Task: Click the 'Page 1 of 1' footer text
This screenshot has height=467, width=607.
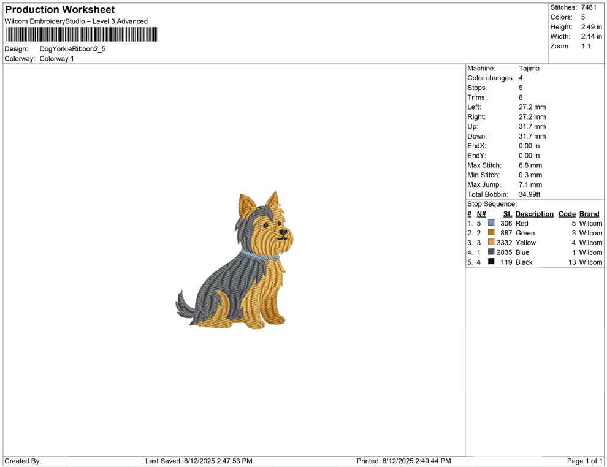Action: pyautogui.click(x=584, y=461)
